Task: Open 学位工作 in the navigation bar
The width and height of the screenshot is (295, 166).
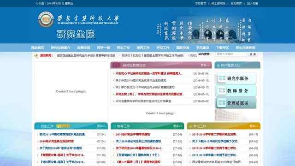Action: pyautogui.click(x=163, y=48)
